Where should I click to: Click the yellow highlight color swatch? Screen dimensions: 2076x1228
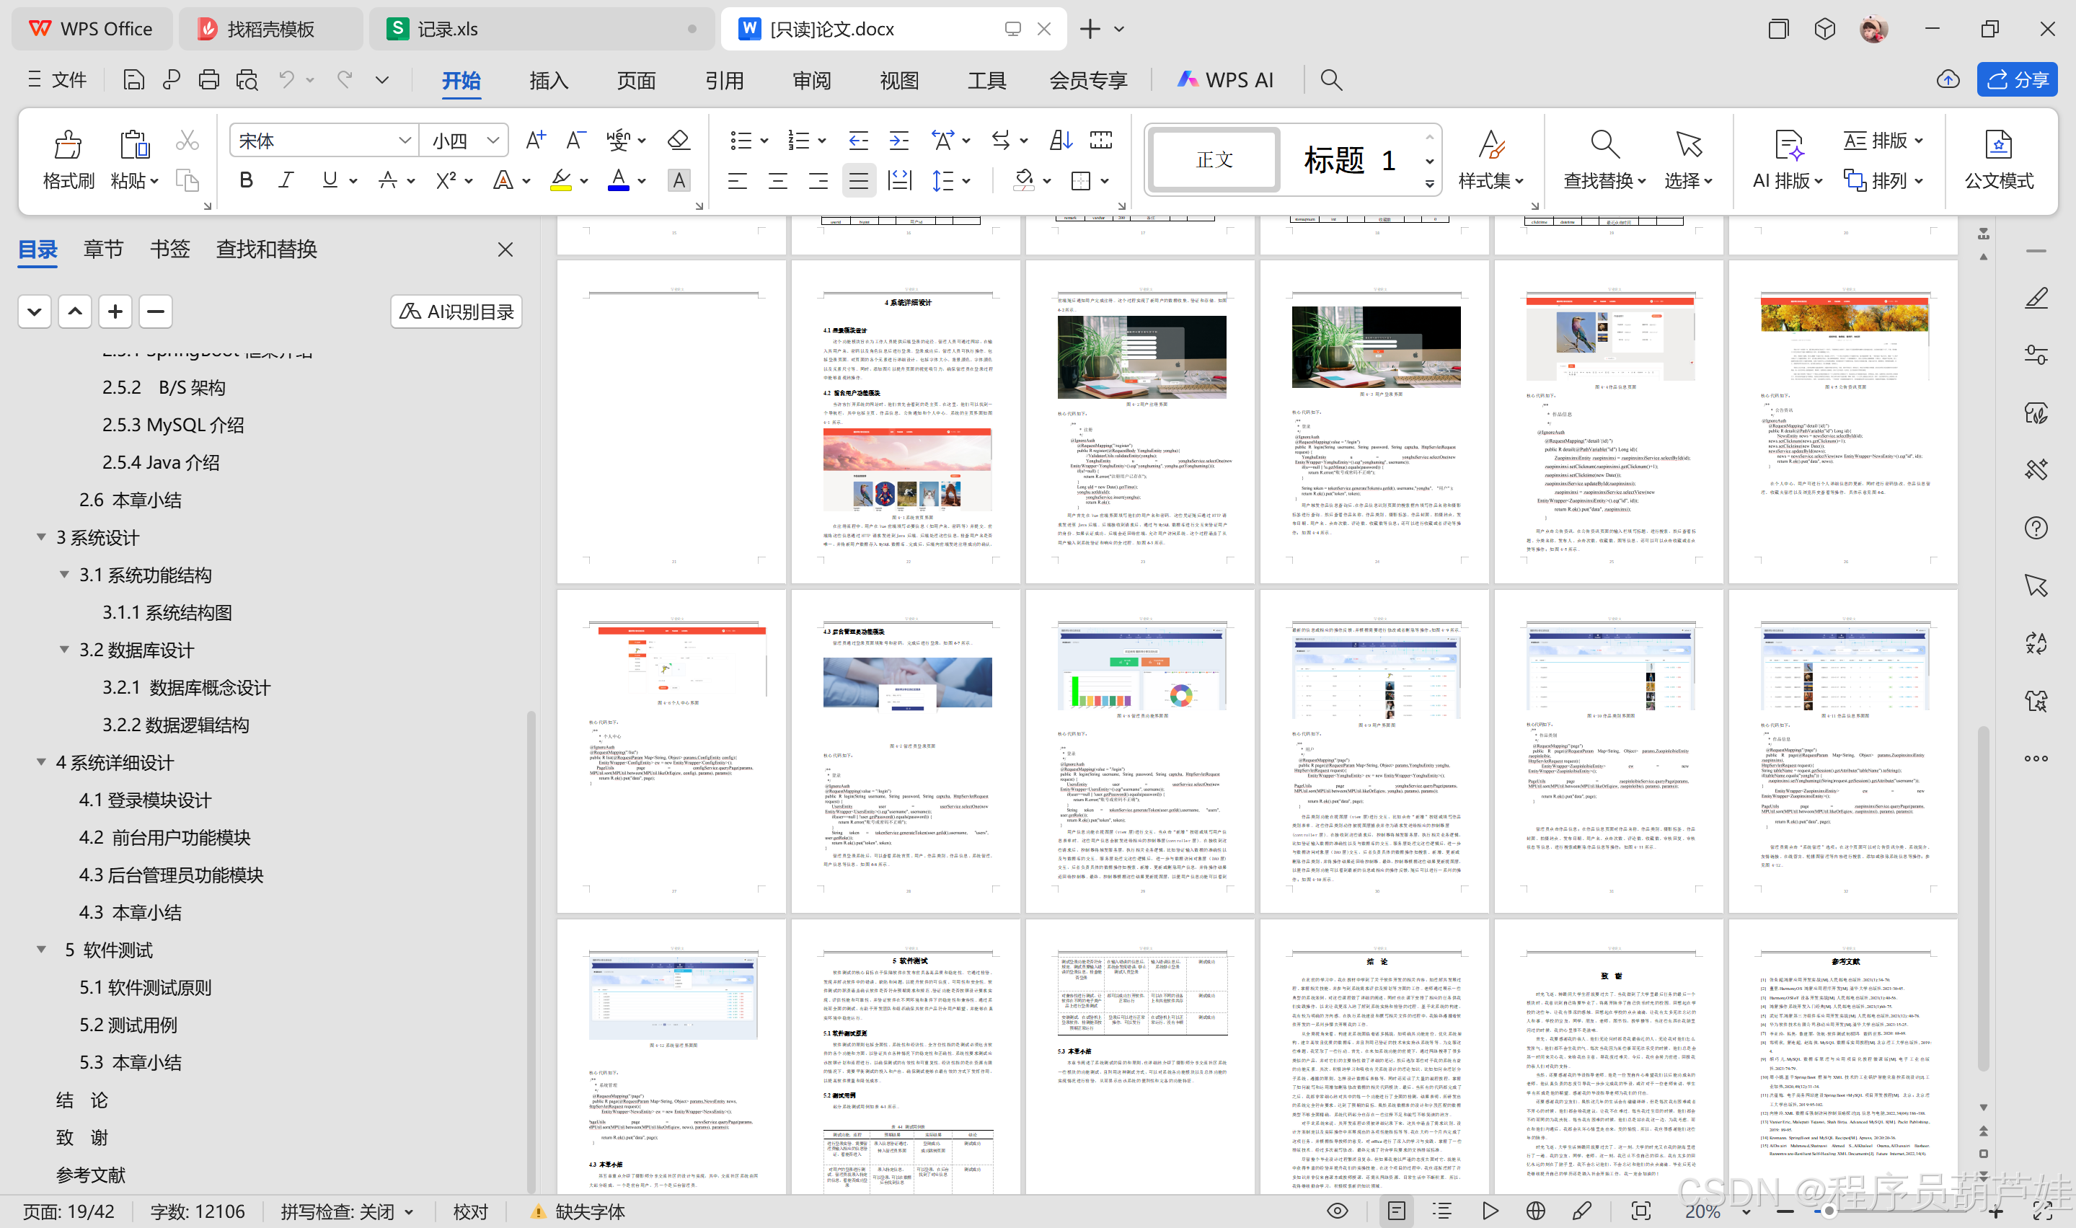(561, 180)
